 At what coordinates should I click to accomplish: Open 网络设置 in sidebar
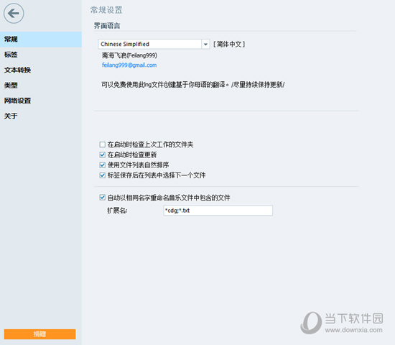click(x=41, y=101)
